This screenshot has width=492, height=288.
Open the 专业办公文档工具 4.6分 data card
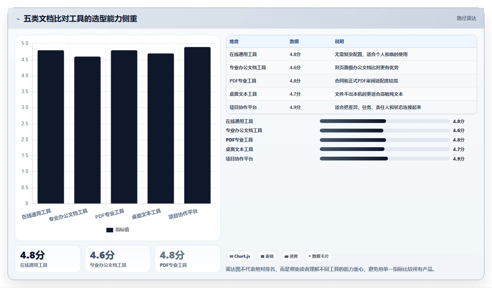[x=118, y=259]
